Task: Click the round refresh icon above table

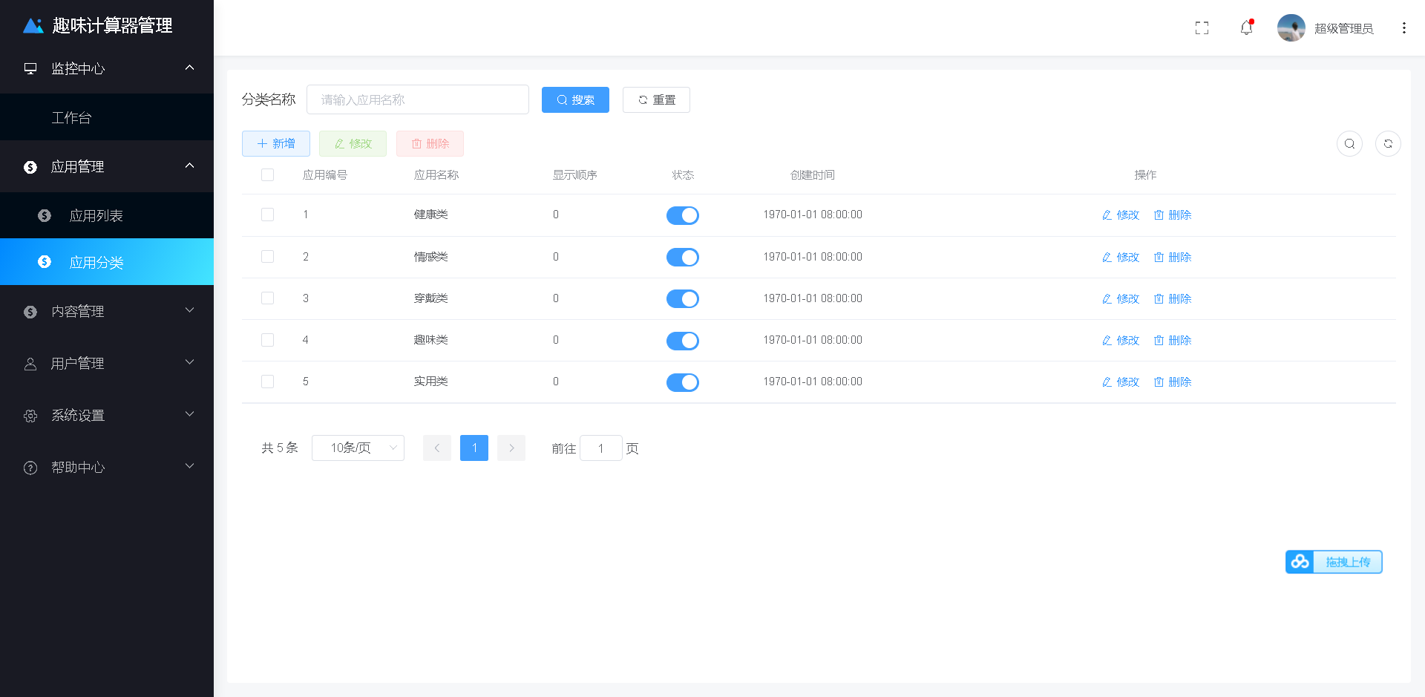Action: tap(1388, 143)
